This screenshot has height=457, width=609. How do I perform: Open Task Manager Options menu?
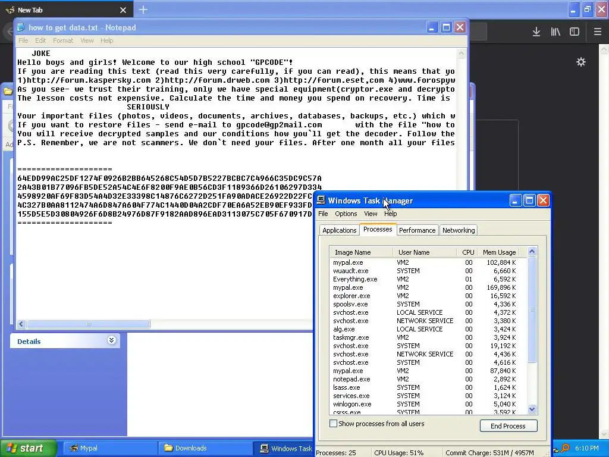click(346, 214)
